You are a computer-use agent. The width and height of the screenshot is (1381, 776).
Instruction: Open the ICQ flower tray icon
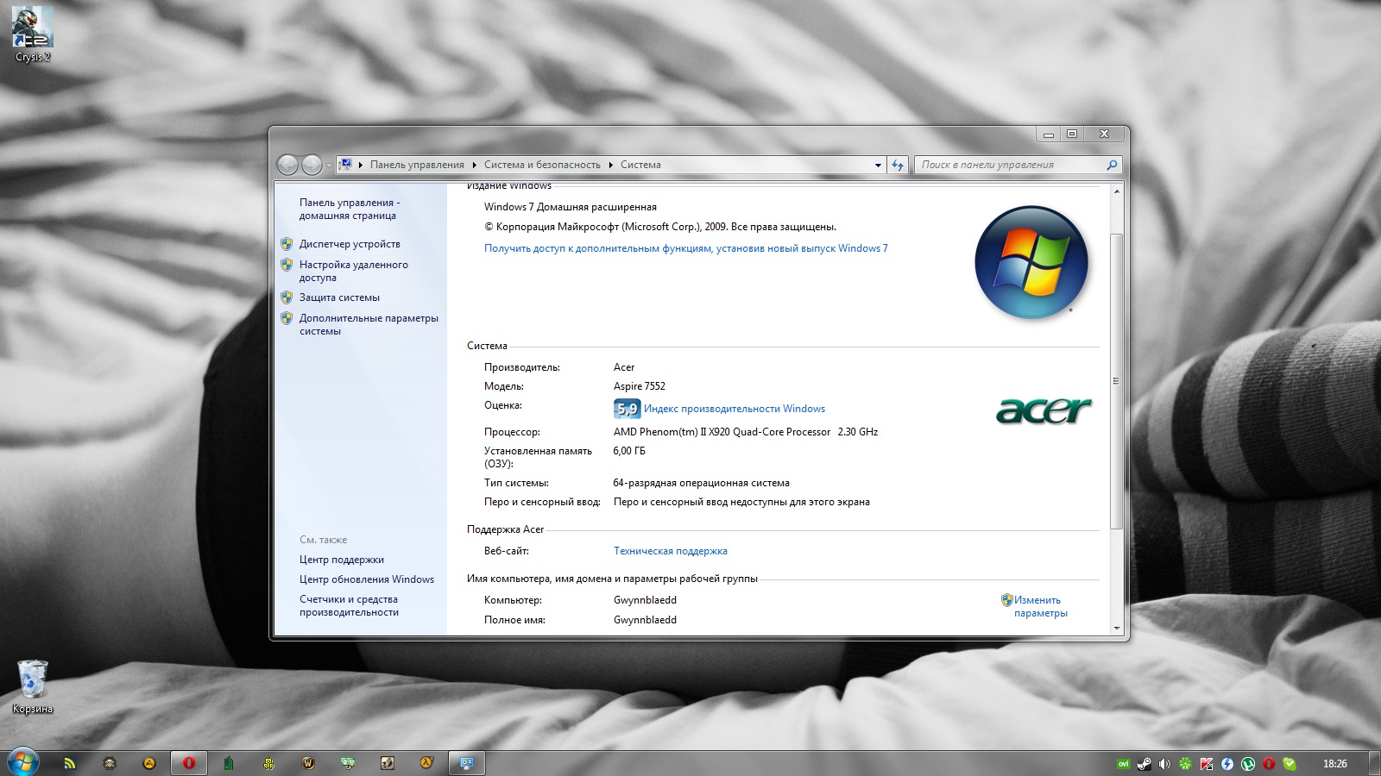1186,764
